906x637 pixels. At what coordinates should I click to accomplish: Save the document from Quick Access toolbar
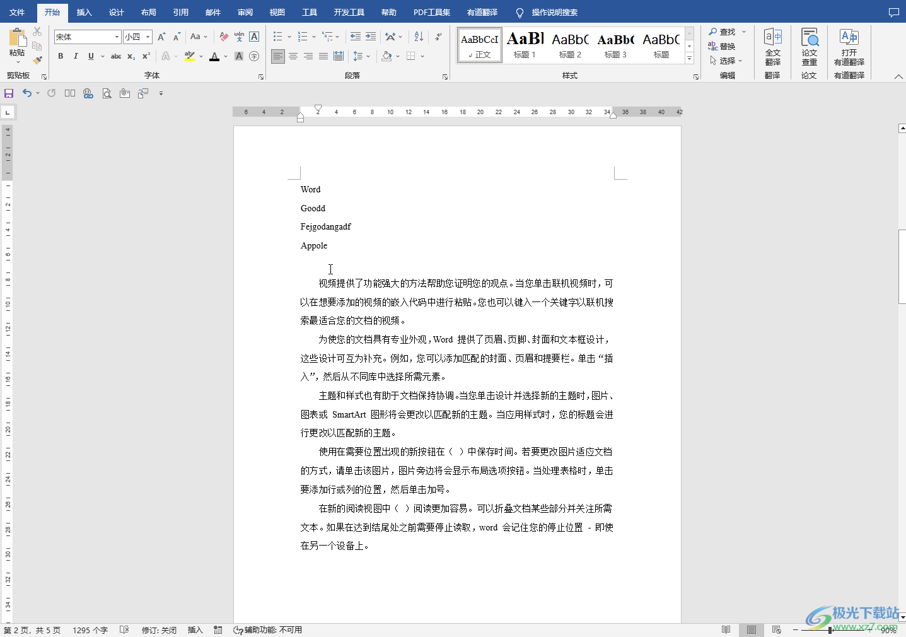(x=9, y=93)
